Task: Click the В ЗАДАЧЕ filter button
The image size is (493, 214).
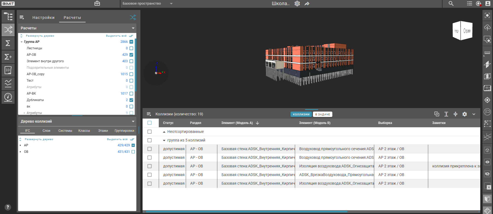Action: pos(322,114)
